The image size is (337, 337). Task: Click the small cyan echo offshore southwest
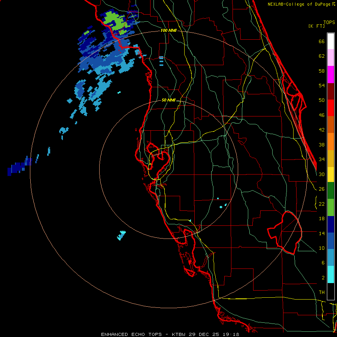pos(121,236)
